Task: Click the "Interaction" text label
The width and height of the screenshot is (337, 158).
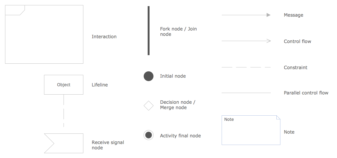Action: click(x=104, y=37)
